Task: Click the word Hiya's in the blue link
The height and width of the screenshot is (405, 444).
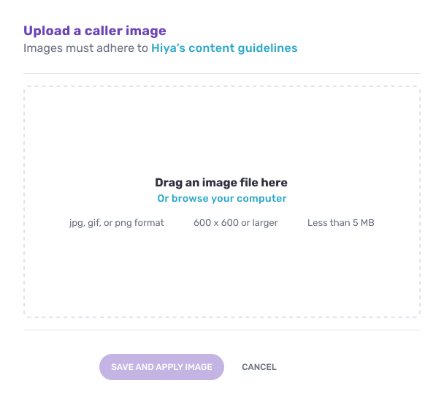Action: pos(168,48)
